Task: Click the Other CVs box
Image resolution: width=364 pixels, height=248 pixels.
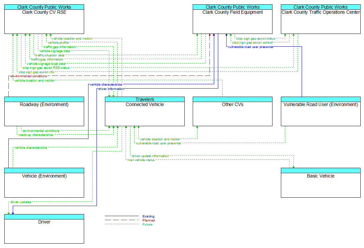Action: coord(232,111)
